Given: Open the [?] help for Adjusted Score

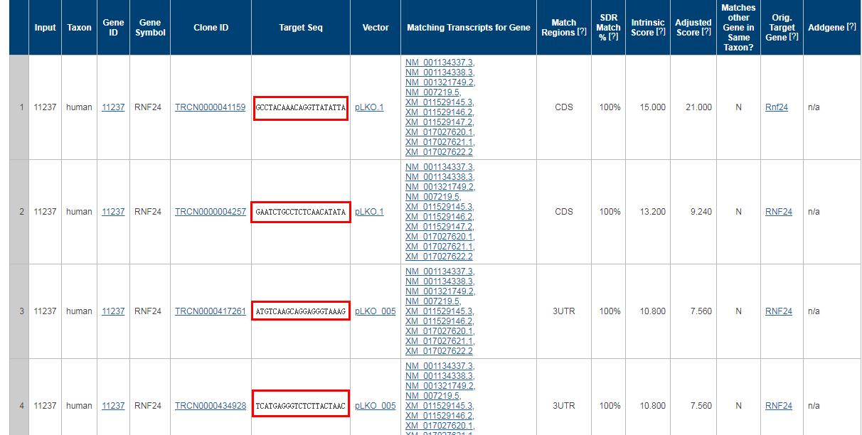Looking at the screenshot, I should pyautogui.click(x=706, y=33).
